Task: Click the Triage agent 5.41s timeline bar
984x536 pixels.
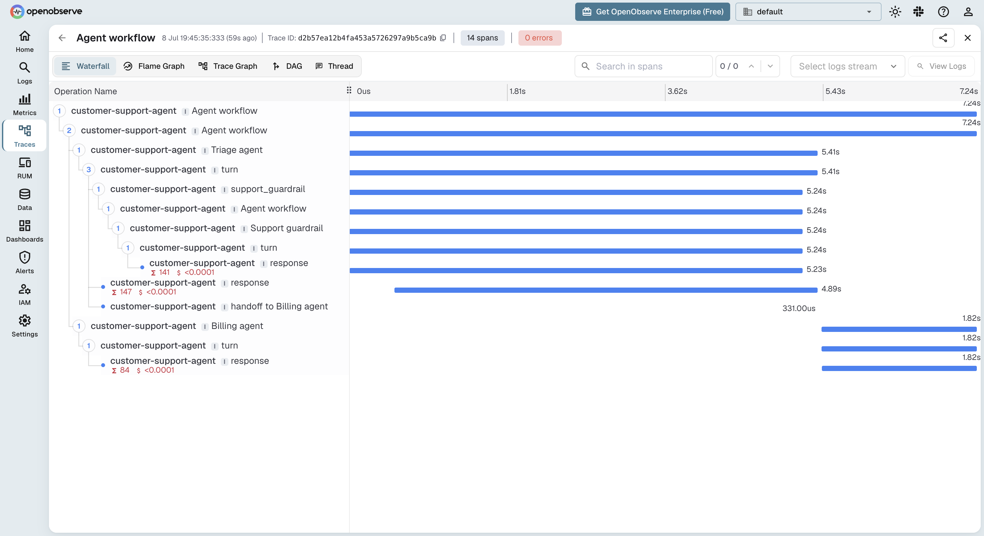Action: [583, 153]
